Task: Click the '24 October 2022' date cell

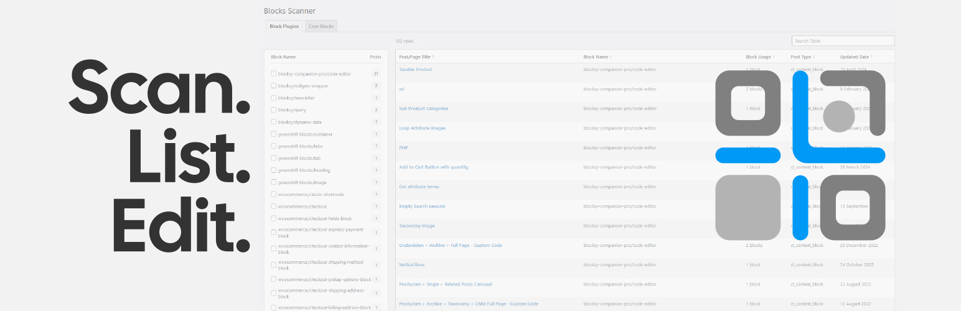Action: 856,265
